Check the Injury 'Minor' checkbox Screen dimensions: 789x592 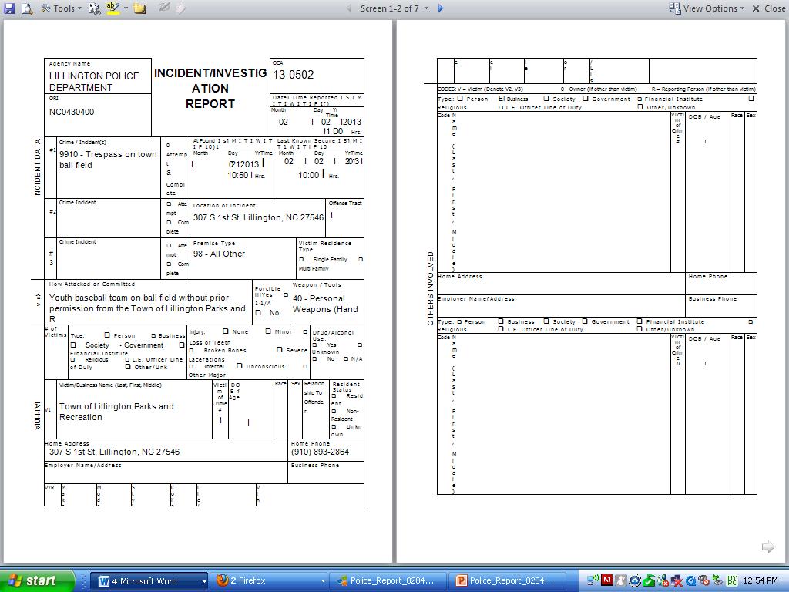point(268,331)
